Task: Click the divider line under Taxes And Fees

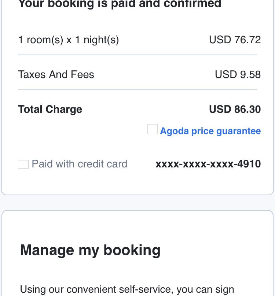Action: 137,90
